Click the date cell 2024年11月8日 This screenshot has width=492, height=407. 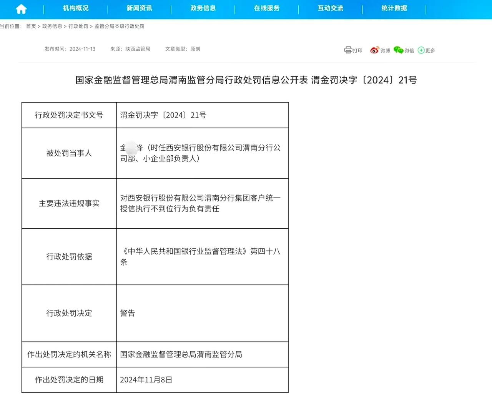tap(203, 380)
